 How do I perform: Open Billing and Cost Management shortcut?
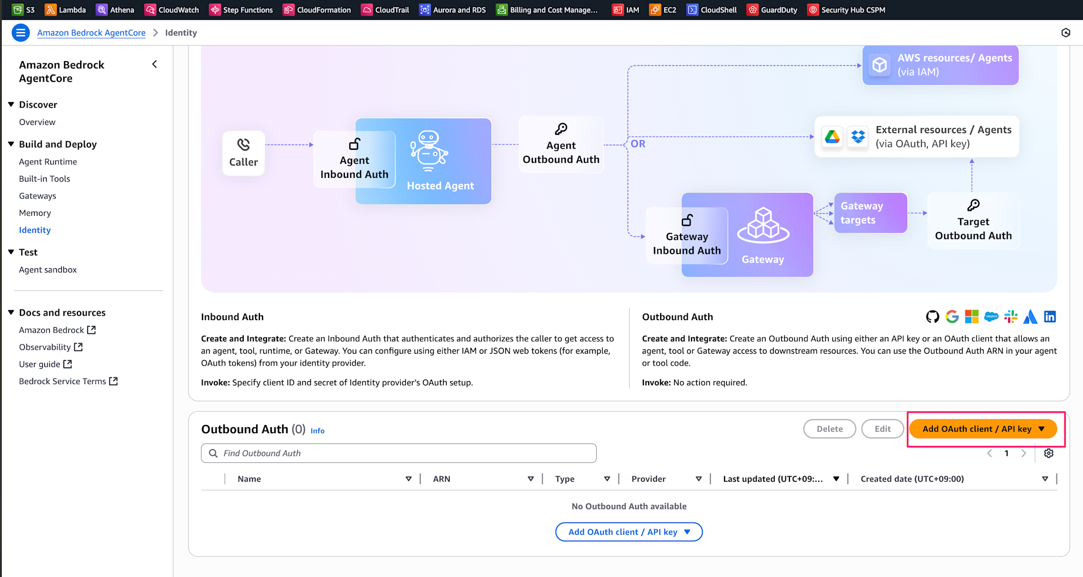pyautogui.click(x=547, y=10)
